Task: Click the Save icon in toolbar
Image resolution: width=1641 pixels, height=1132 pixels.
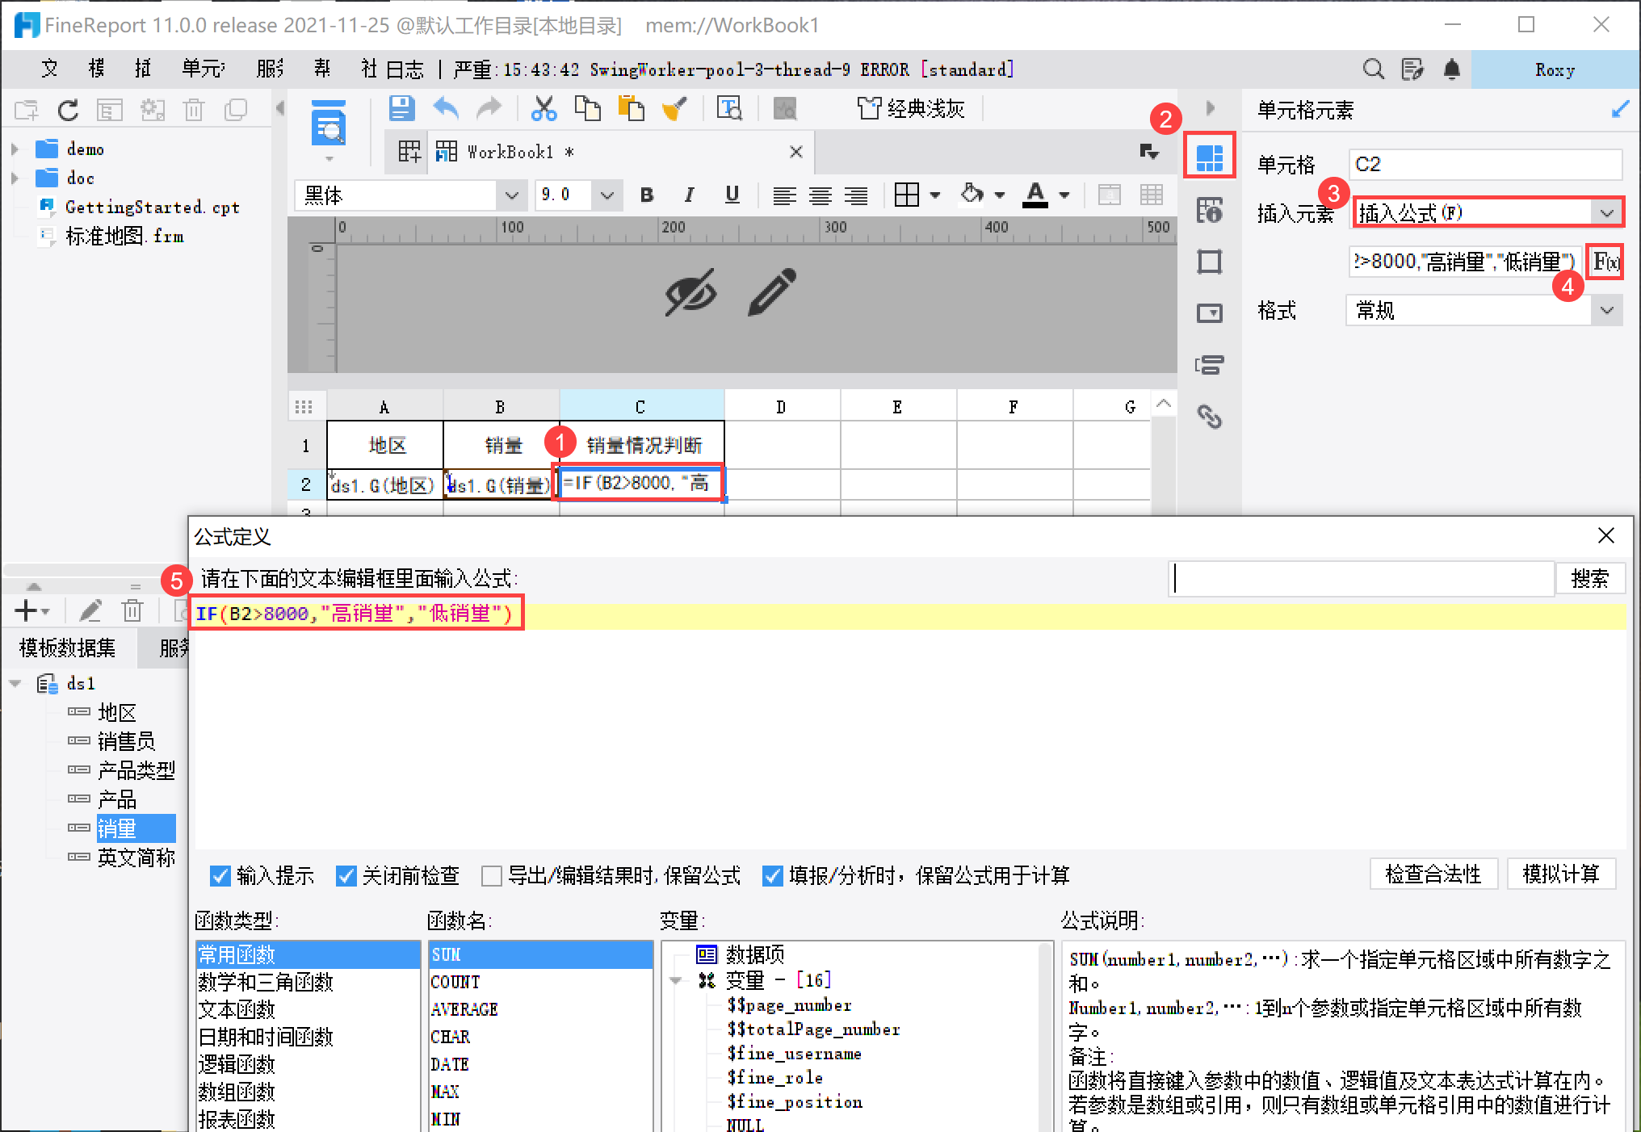Action: [x=401, y=108]
